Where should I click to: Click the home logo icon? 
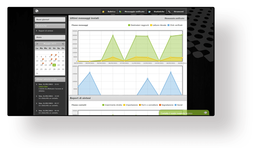[x=37, y=11]
